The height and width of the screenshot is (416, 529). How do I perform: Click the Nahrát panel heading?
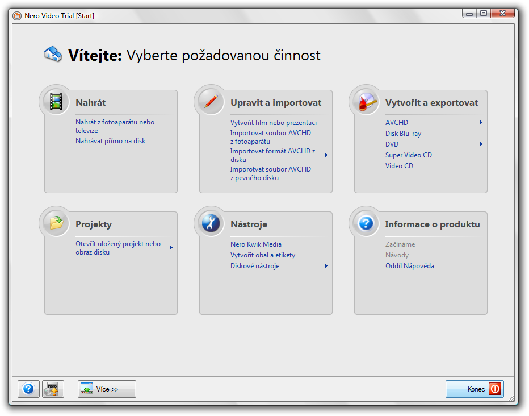click(x=90, y=103)
